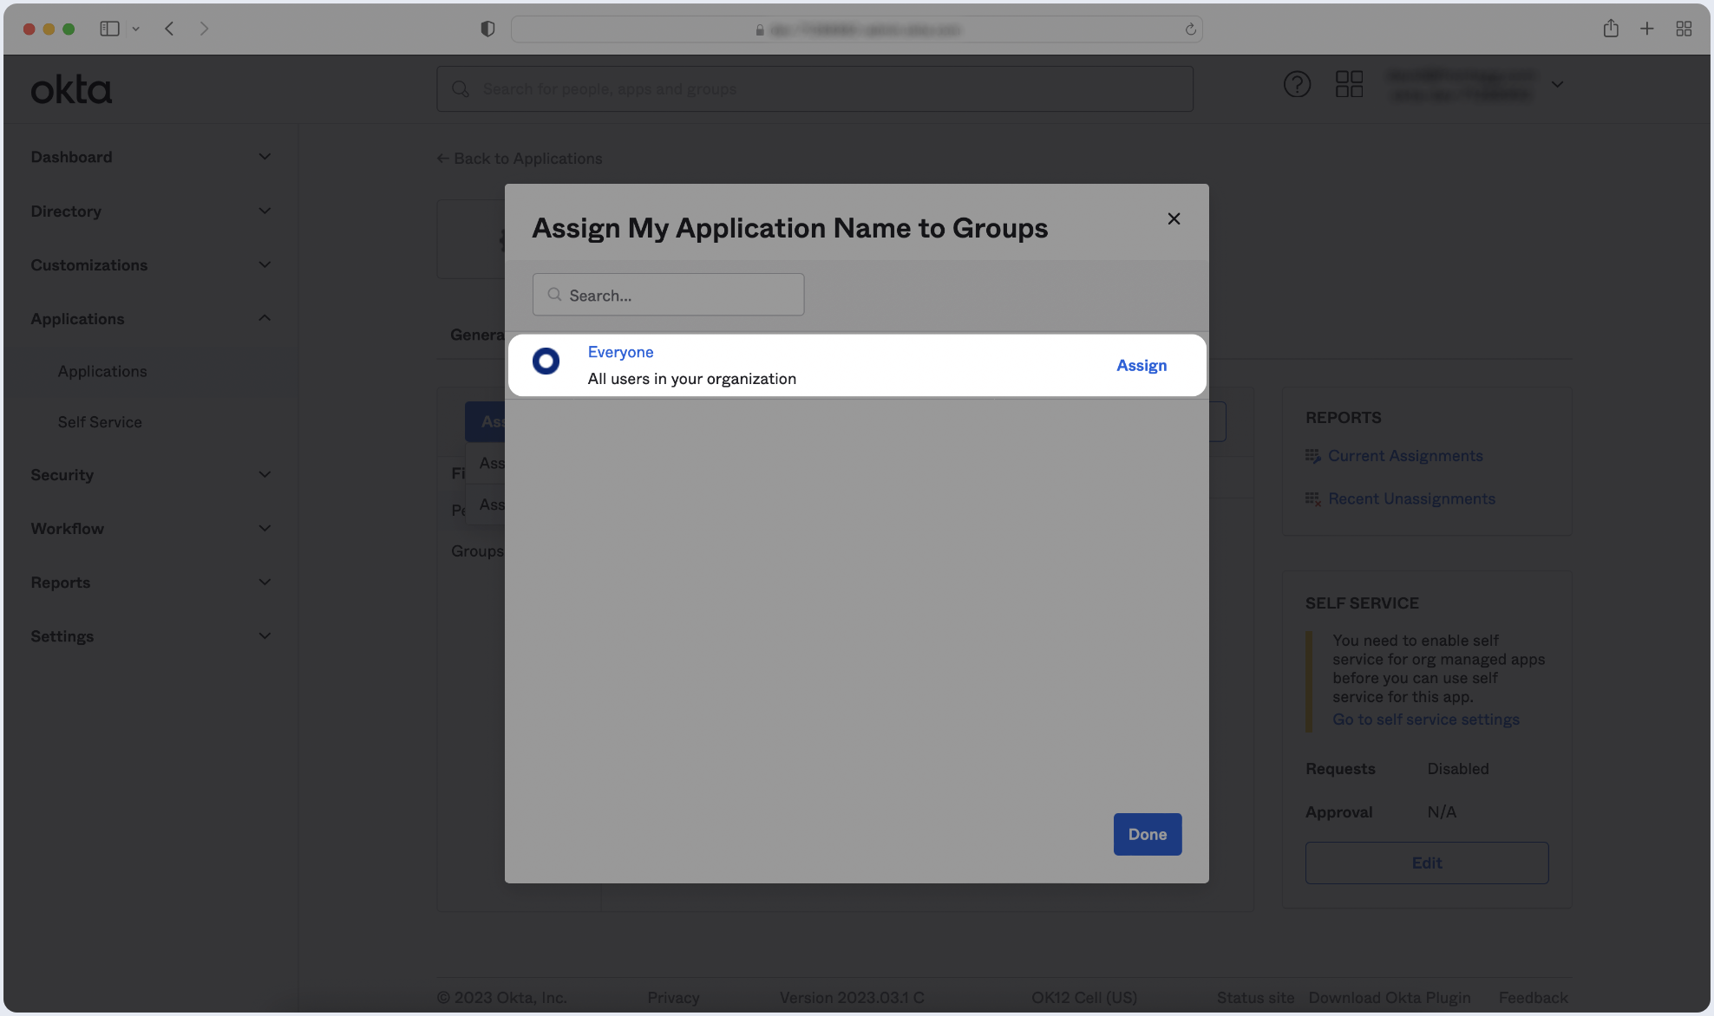Click the privacy shield icon in toolbar
This screenshot has width=1714, height=1016.
pos(487,29)
